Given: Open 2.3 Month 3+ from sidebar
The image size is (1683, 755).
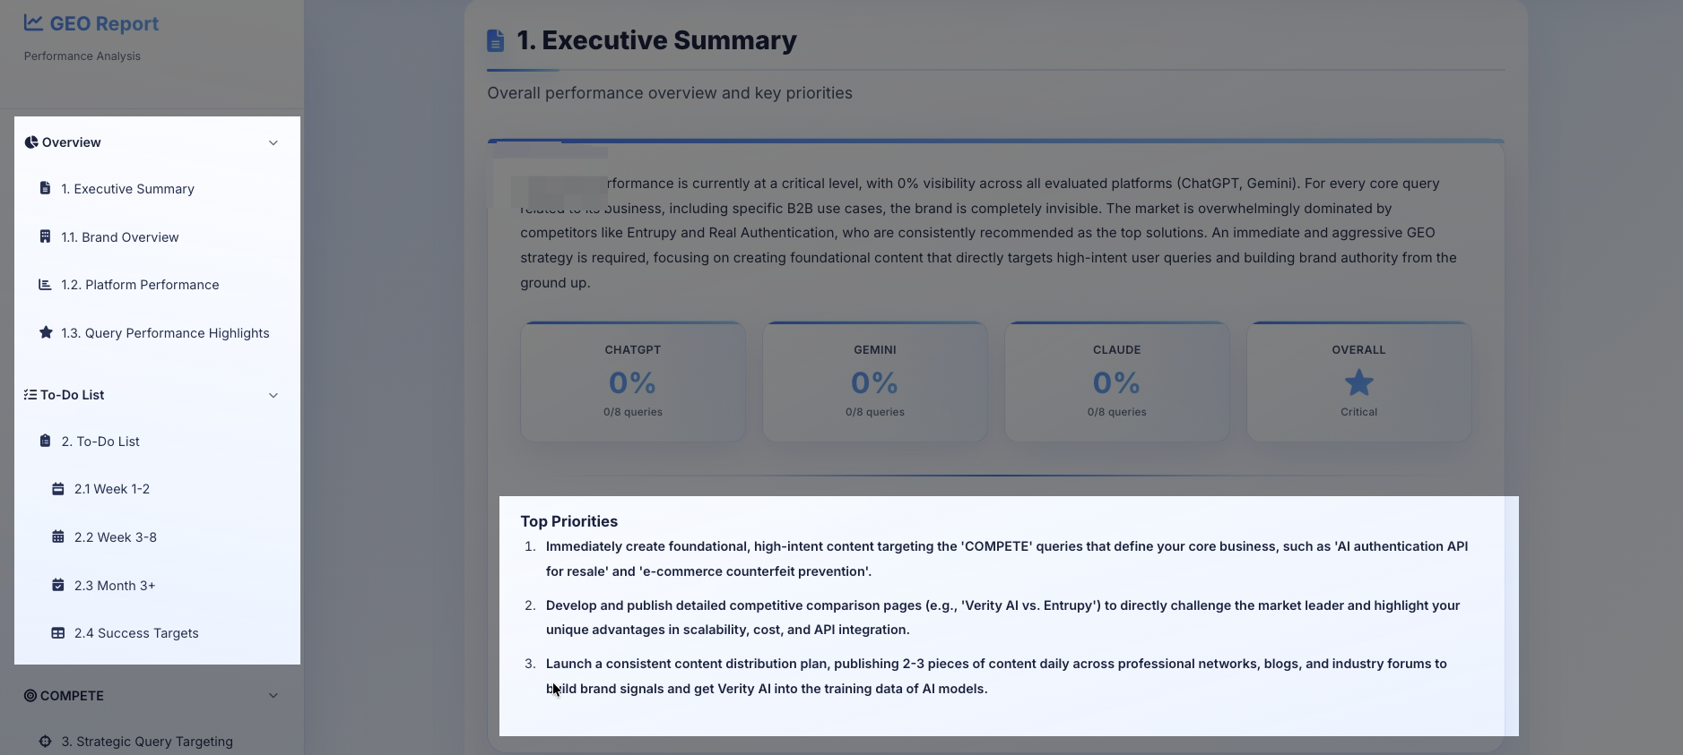Looking at the screenshot, I should point(113,585).
